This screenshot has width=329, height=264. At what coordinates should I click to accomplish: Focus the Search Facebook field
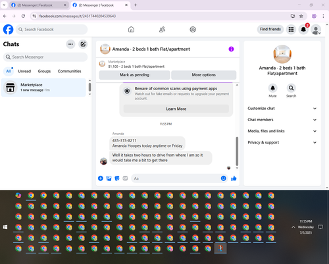click(51, 30)
